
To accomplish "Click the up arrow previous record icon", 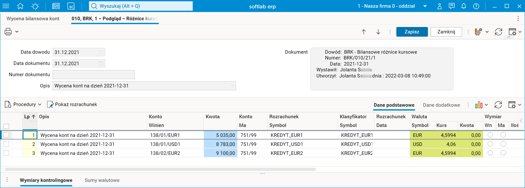I will pos(364,32).
